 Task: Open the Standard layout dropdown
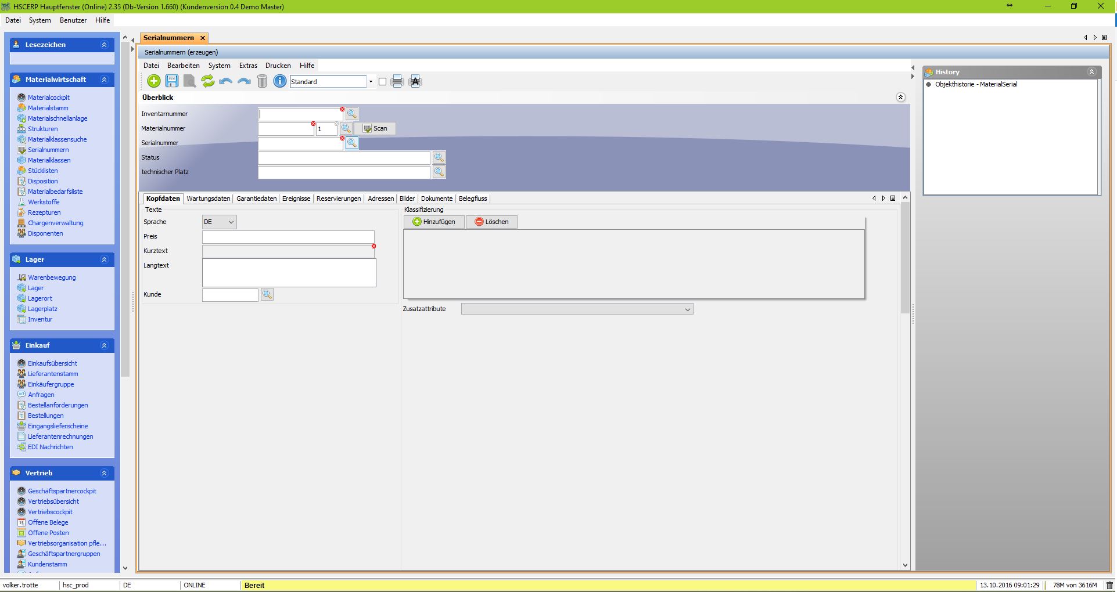(x=371, y=82)
